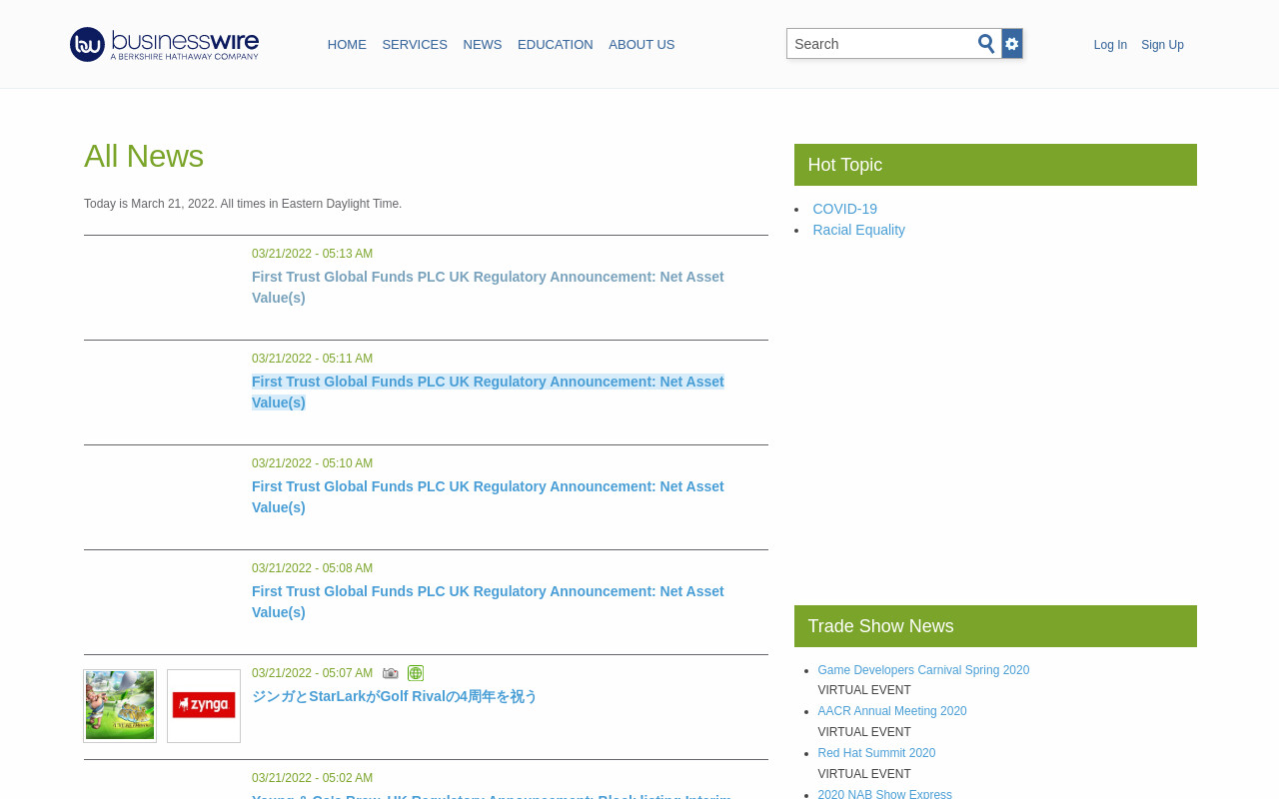Open the Racial Equality hot topic
The width and height of the screenshot is (1279, 799).
[x=859, y=230]
